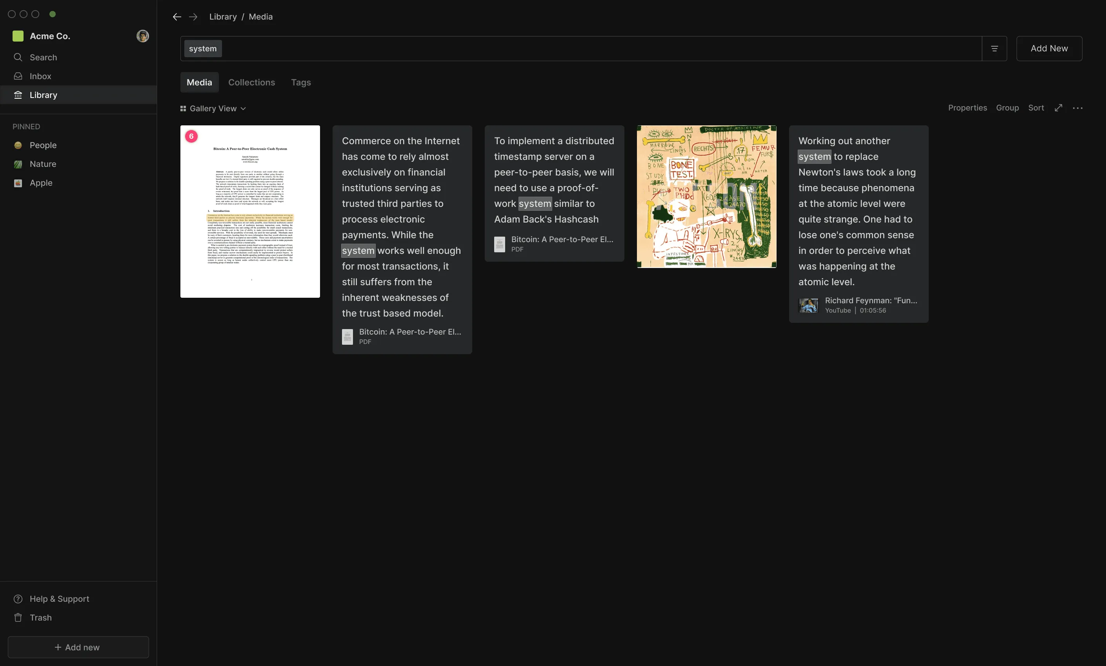Open the search filter options icon
The height and width of the screenshot is (666, 1106).
click(994, 49)
